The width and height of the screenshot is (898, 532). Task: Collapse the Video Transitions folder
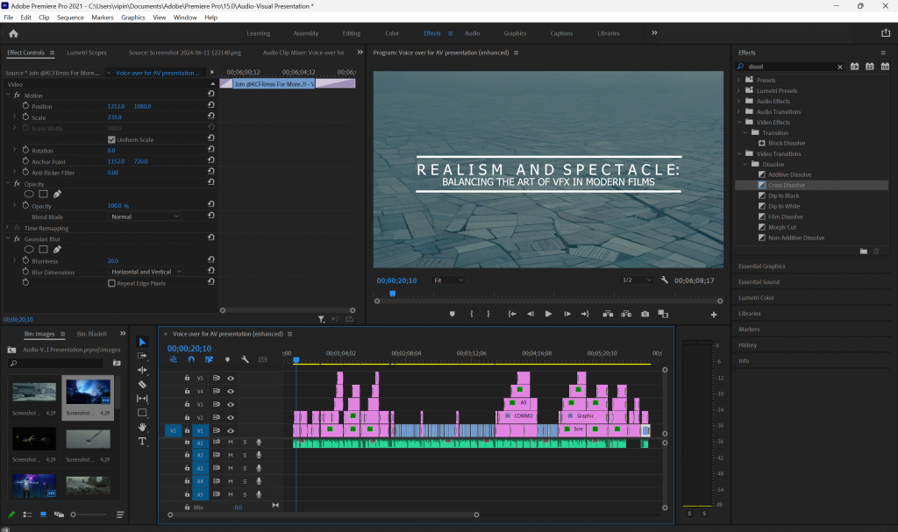(739, 153)
